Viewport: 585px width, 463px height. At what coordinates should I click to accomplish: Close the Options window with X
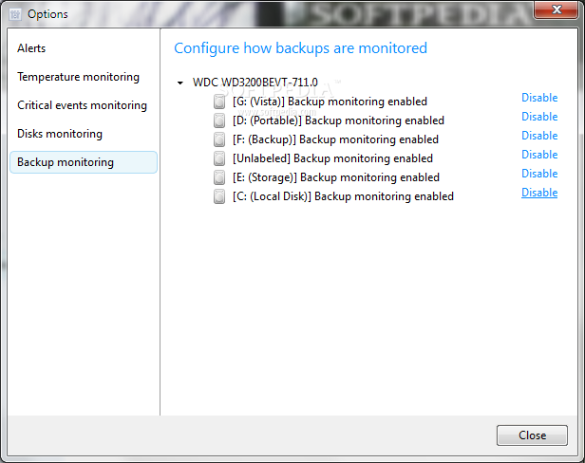coord(556,9)
